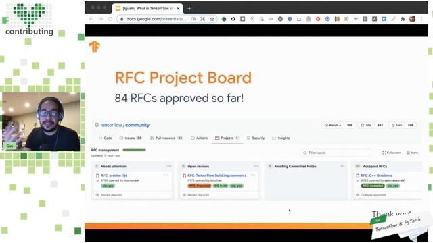The height and width of the screenshot is (243, 433).
Task: Click the 'tensorflow' organization link
Action: tap(111, 125)
